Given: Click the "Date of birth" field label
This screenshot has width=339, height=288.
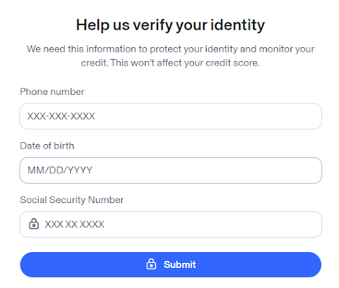Looking at the screenshot, I should point(47,146).
